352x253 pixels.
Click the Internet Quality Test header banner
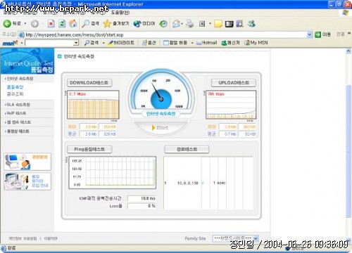[27, 61]
